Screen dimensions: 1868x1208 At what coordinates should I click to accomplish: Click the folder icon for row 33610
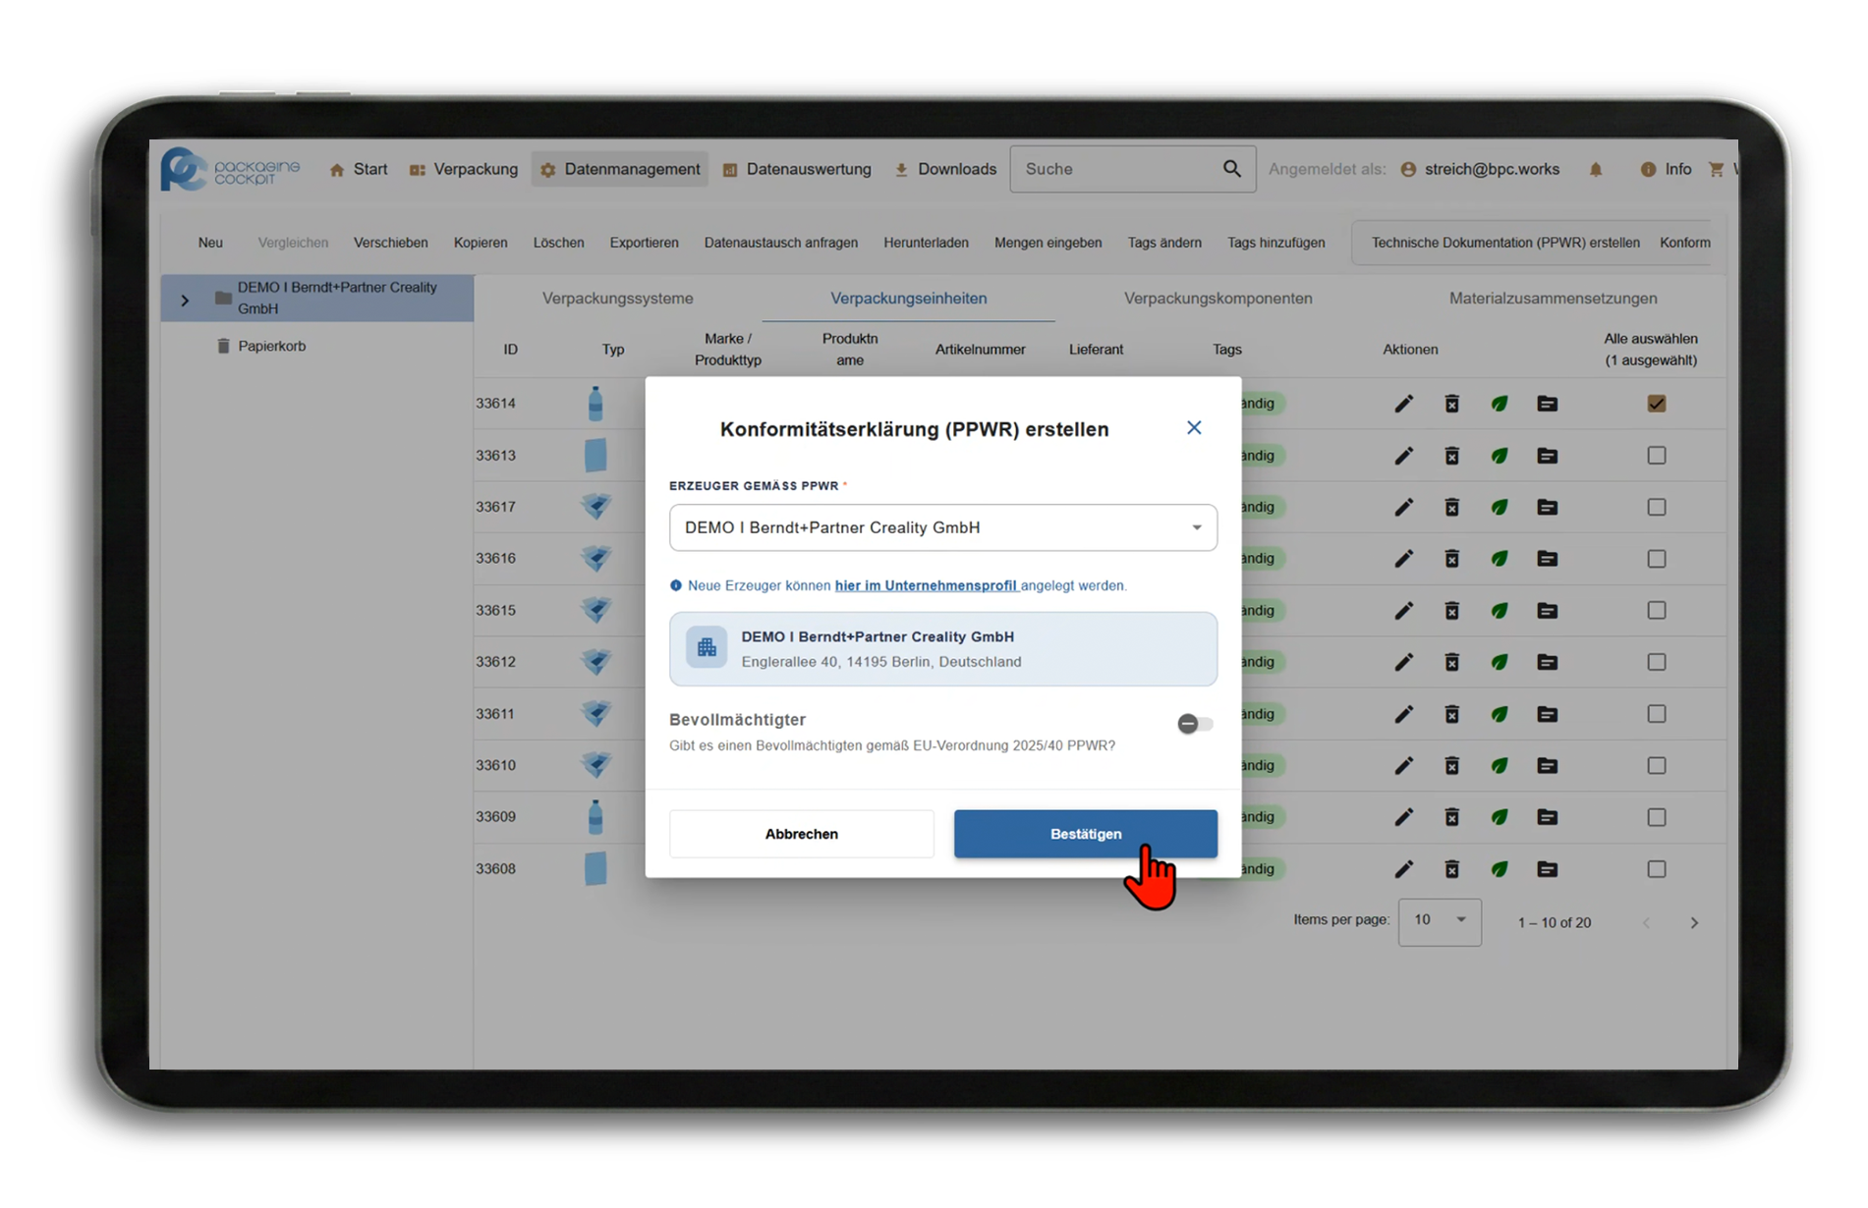pos(1547,765)
